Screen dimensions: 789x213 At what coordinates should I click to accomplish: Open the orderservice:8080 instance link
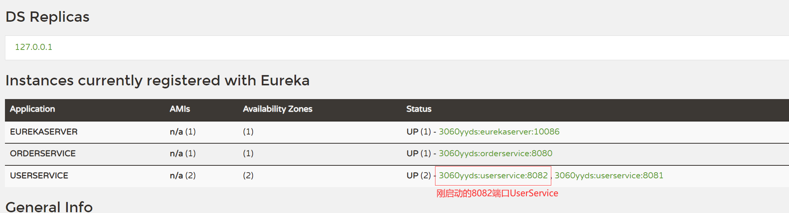click(495, 153)
